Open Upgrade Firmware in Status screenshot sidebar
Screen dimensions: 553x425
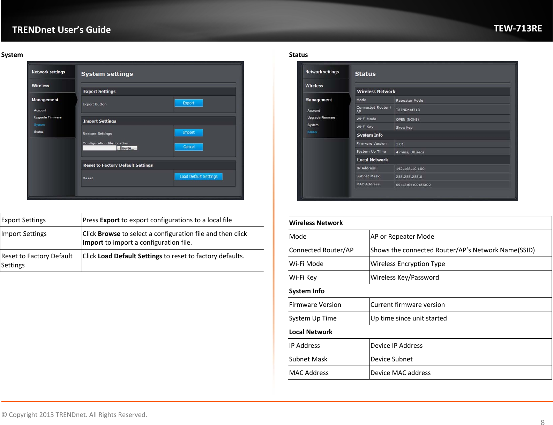(x=321, y=118)
